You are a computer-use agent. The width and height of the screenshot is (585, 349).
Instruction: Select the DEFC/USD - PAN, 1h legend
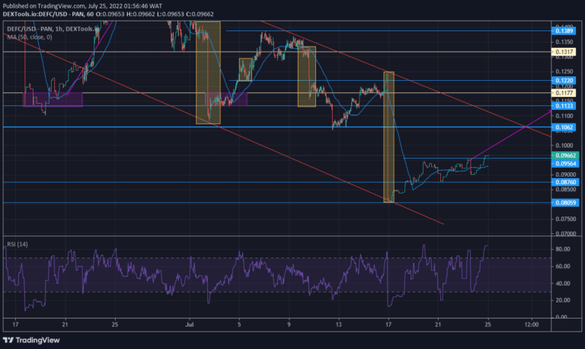tap(53, 29)
